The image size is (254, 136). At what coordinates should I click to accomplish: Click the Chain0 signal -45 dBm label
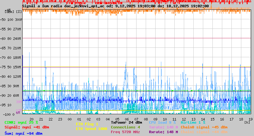click(204, 127)
